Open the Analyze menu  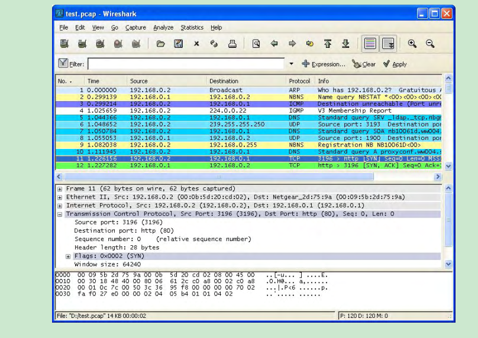163,27
